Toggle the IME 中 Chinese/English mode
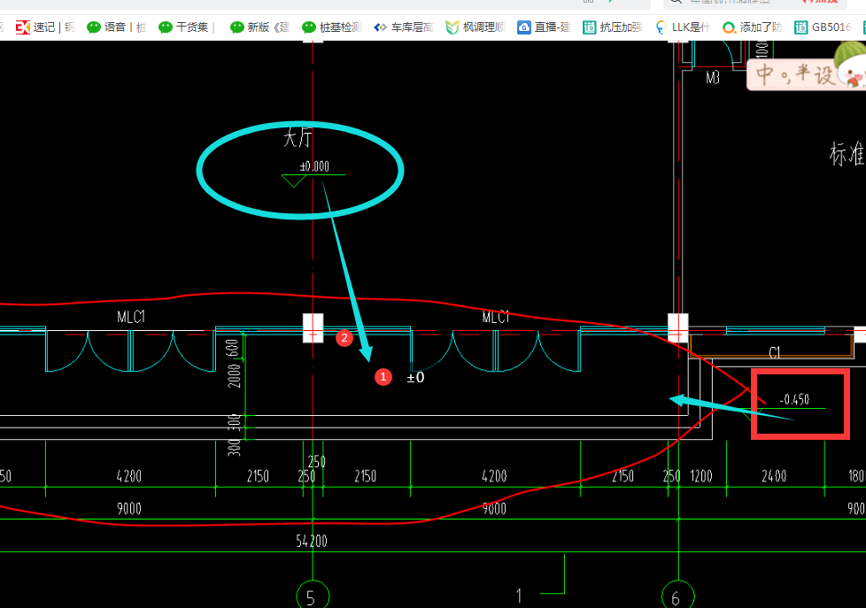Viewport: 866px width, 608px height. click(764, 74)
